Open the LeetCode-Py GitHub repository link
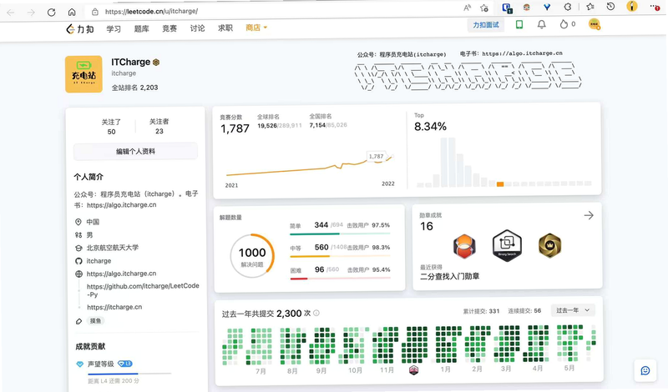This screenshot has width=668, height=392. [x=143, y=290]
